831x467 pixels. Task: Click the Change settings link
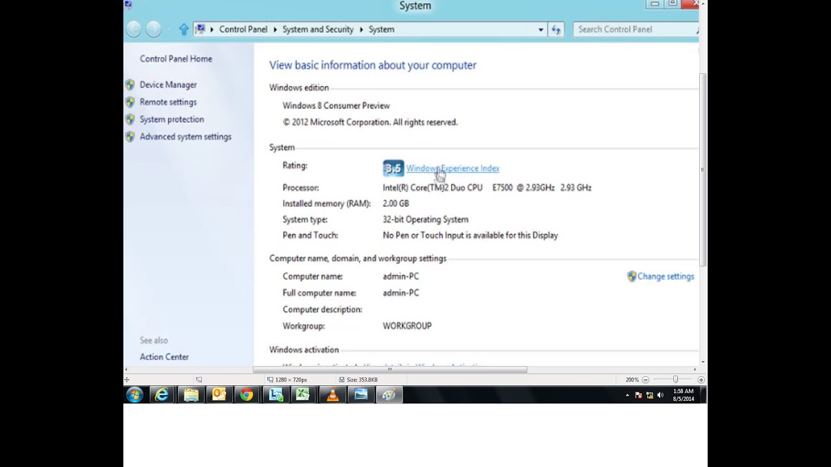(x=666, y=276)
